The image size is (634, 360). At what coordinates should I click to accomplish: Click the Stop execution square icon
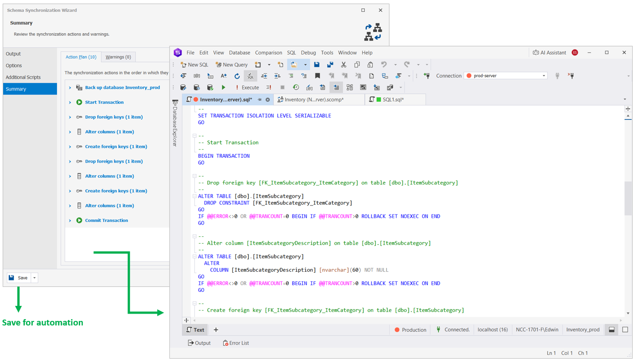coord(282,87)
